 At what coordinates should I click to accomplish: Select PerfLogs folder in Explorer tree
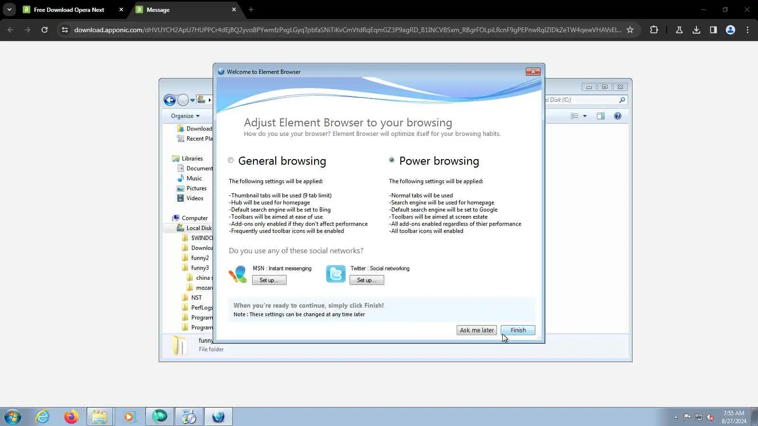point(198,308)
